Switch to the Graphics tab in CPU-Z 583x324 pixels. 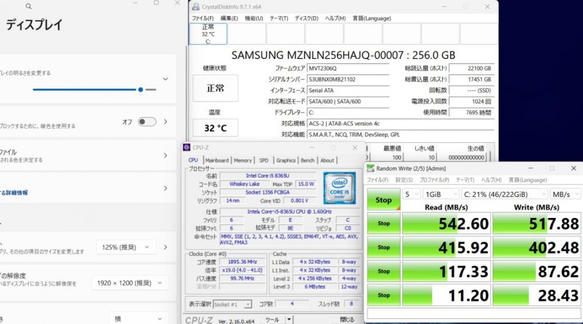[x=286, y=160]
